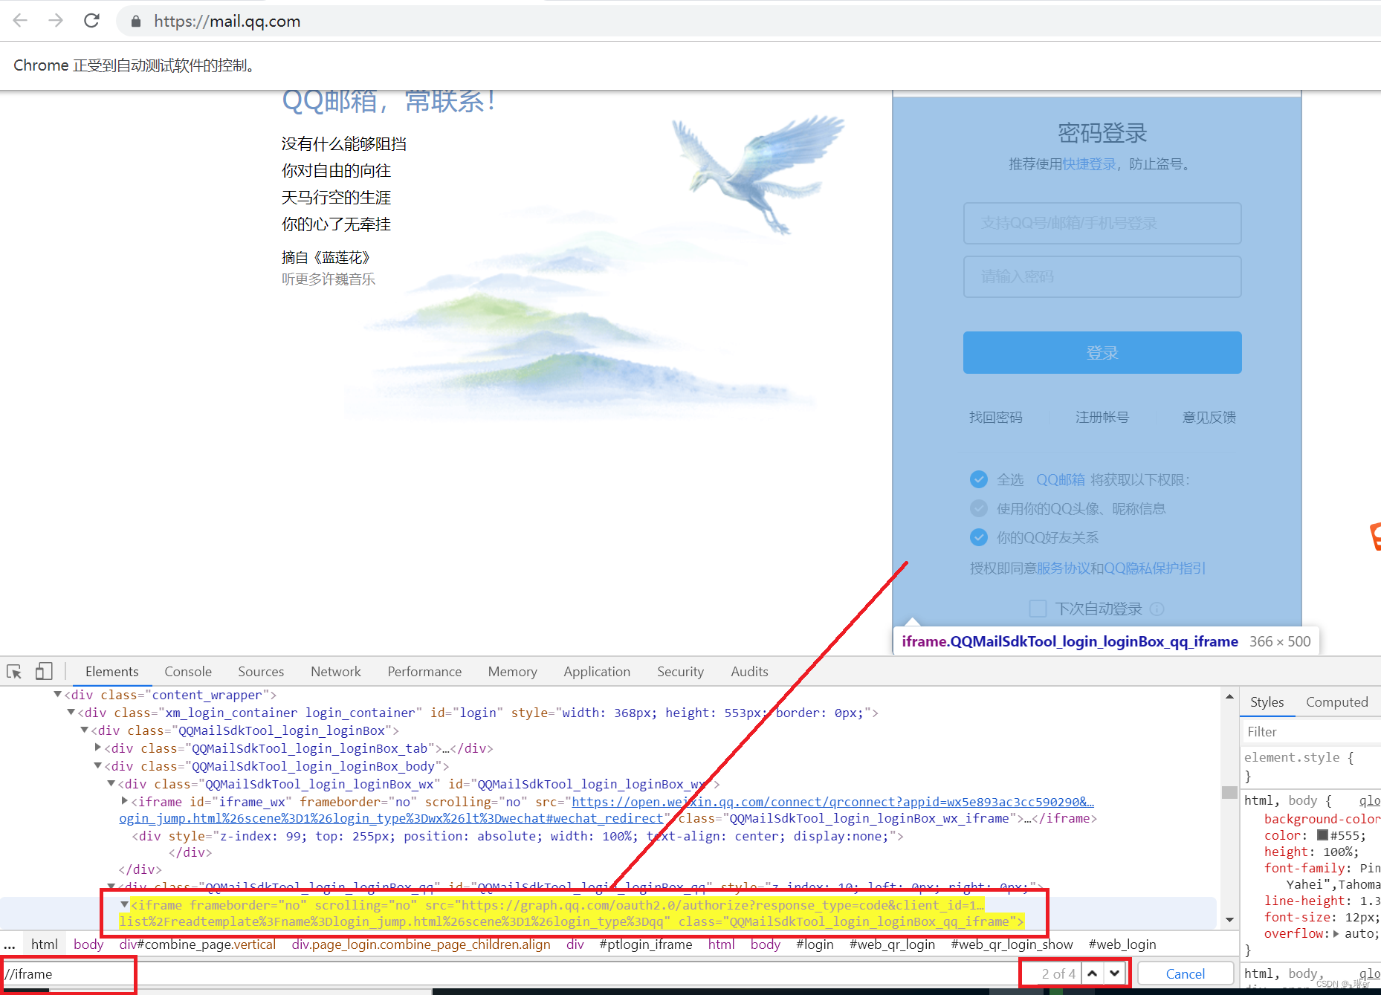This screenshot has height=995, width=1381.
Task: Collapse the highlighted qq_iframe node
Action: click(124, 904)
